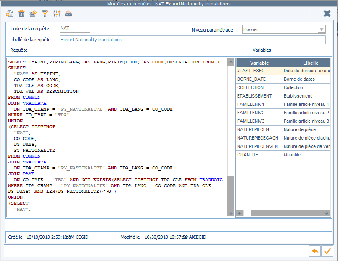This screenshot has width=338, height=261.
Task: Select the NATUREPIECEGVEN variable
Action: coord(259,147)
